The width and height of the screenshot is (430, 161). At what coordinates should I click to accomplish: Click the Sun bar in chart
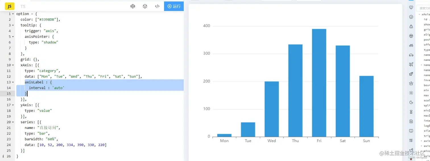pyautogui.click(x=366, y=106)
